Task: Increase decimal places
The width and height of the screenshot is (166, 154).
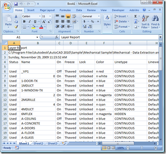Action: tap(85, 26)
